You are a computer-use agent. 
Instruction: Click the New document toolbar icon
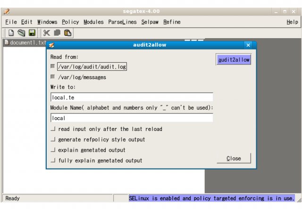click(11, 33)
